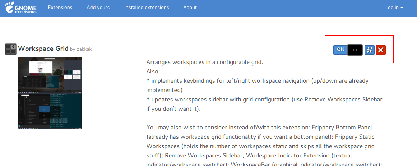Uninstall extension with red X button
The width and height of the screenshot is (417, 166).
click(381, 50)
